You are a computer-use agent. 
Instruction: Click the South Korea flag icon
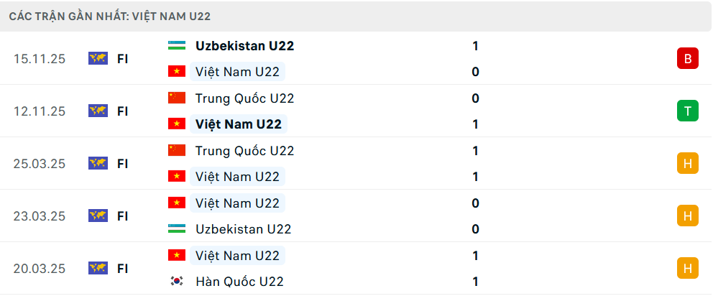coord(176,282)
